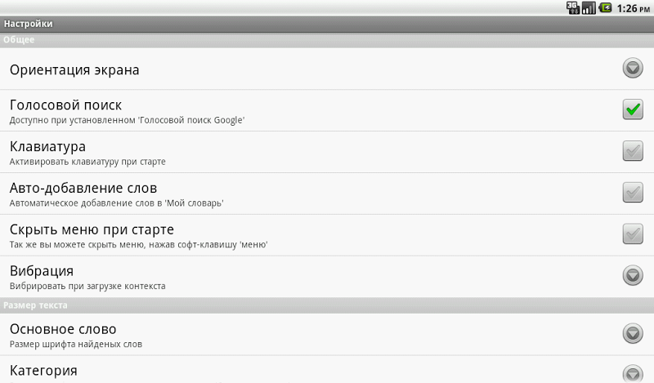
Task: Click the 1:26 PM clock
Action: click(x=634, y=7)
